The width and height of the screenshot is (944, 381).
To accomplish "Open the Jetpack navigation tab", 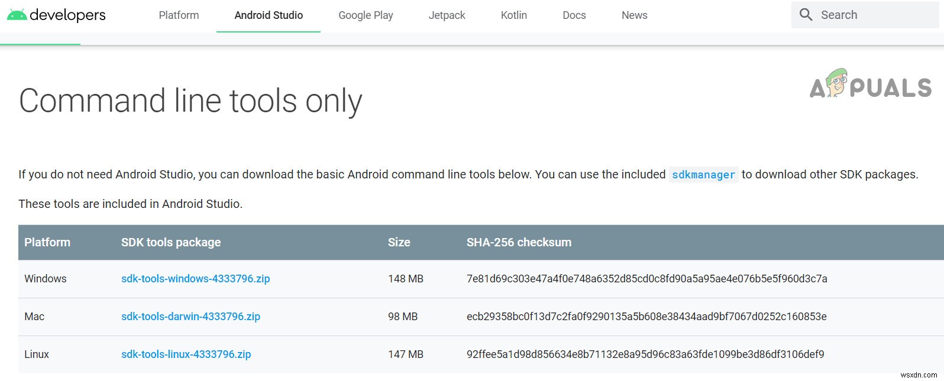I will coord(447,15).
